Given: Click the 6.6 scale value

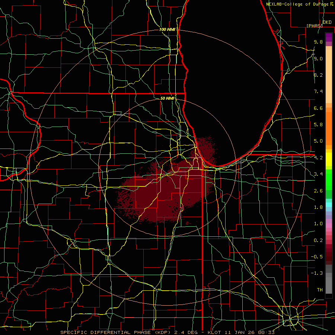Looking at the screenshot, I should [x=318, y=108].
